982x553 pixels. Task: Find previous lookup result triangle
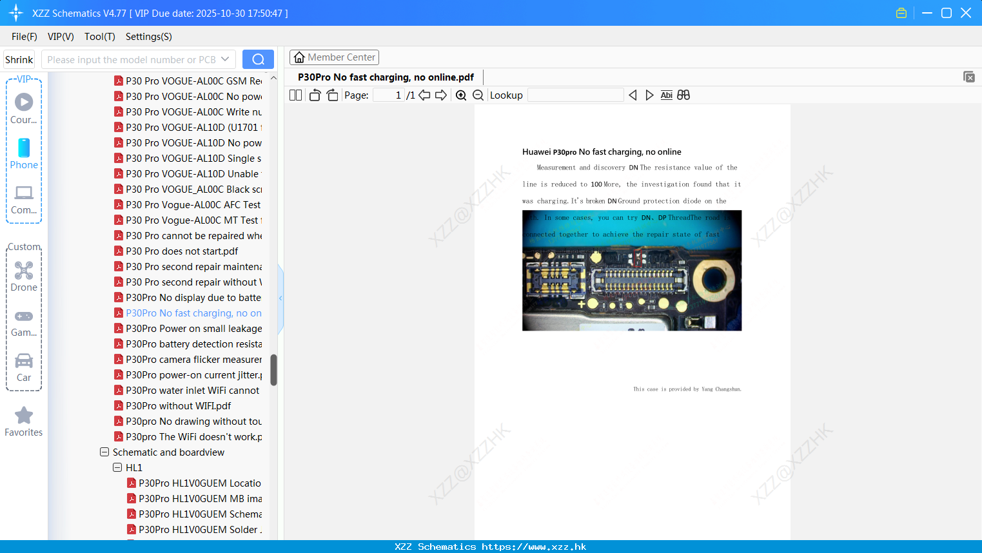pyautogui.click(x=633, y=95)
